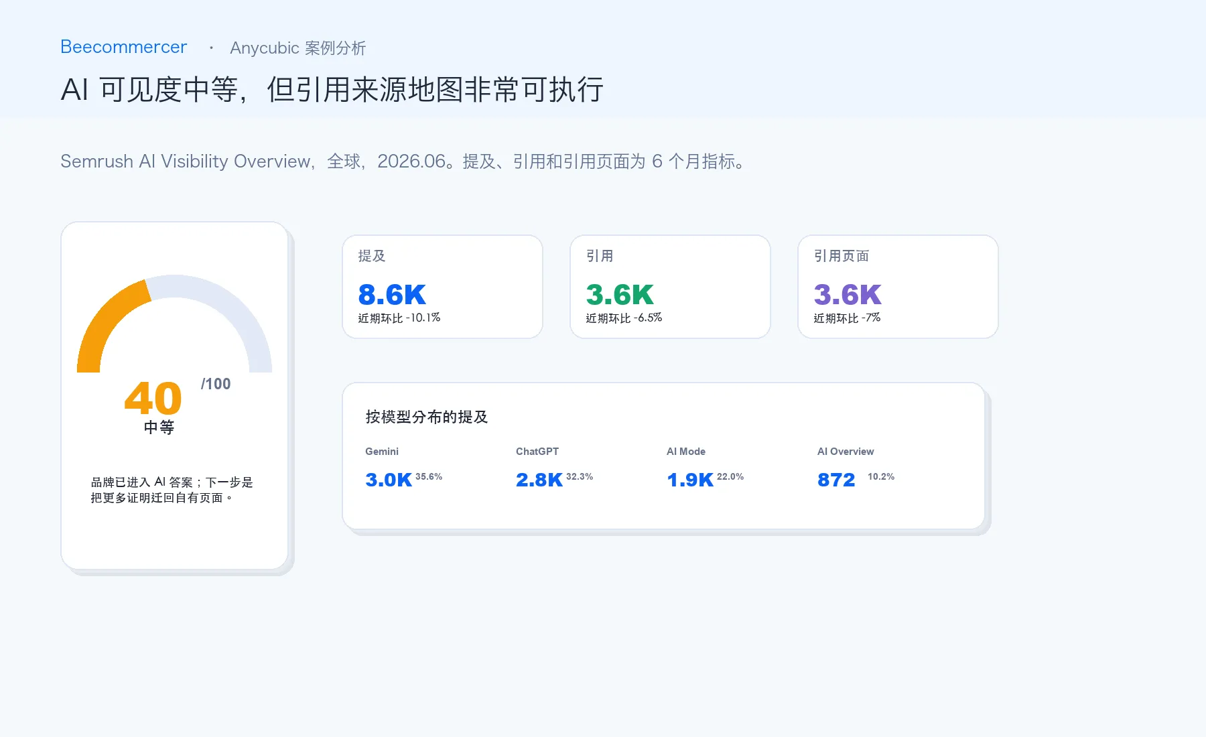Click the purple 3.6K cited pages value

(848, 295)
